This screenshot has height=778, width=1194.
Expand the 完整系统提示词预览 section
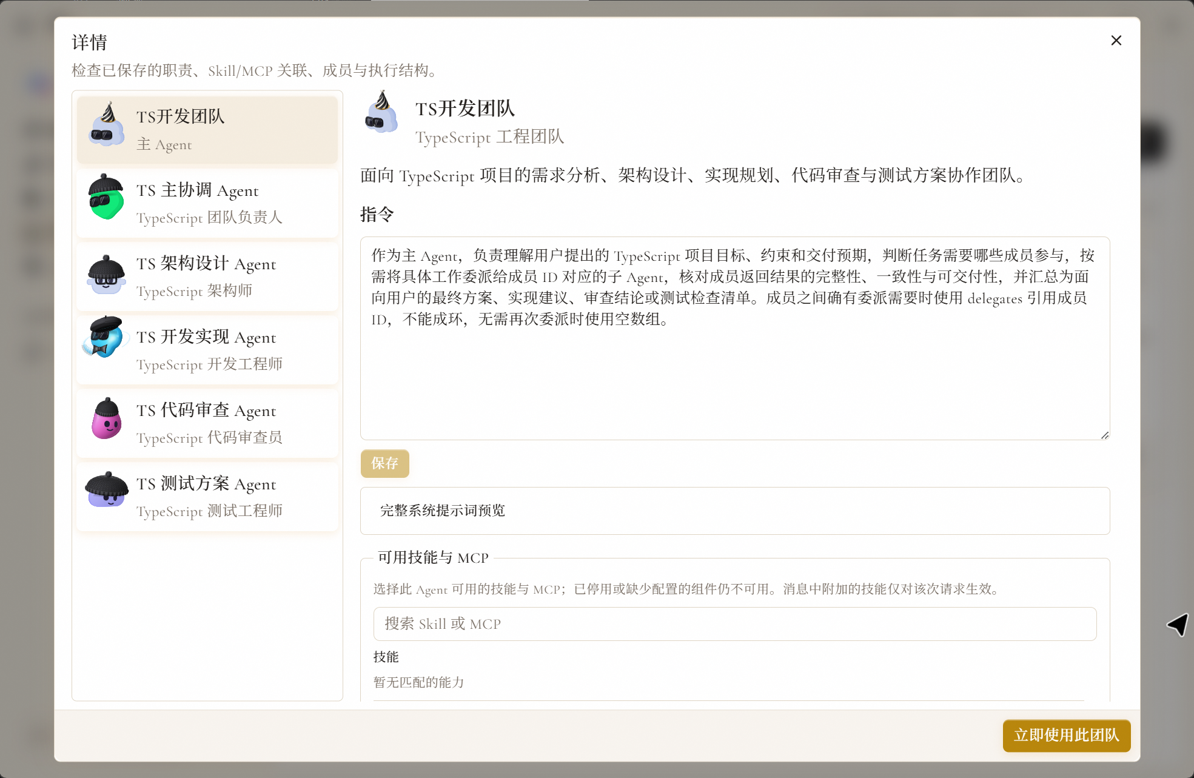pyautogui.click(x=735, y=511)
